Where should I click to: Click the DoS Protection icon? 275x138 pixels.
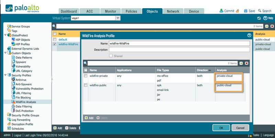(x=13, y=111)
